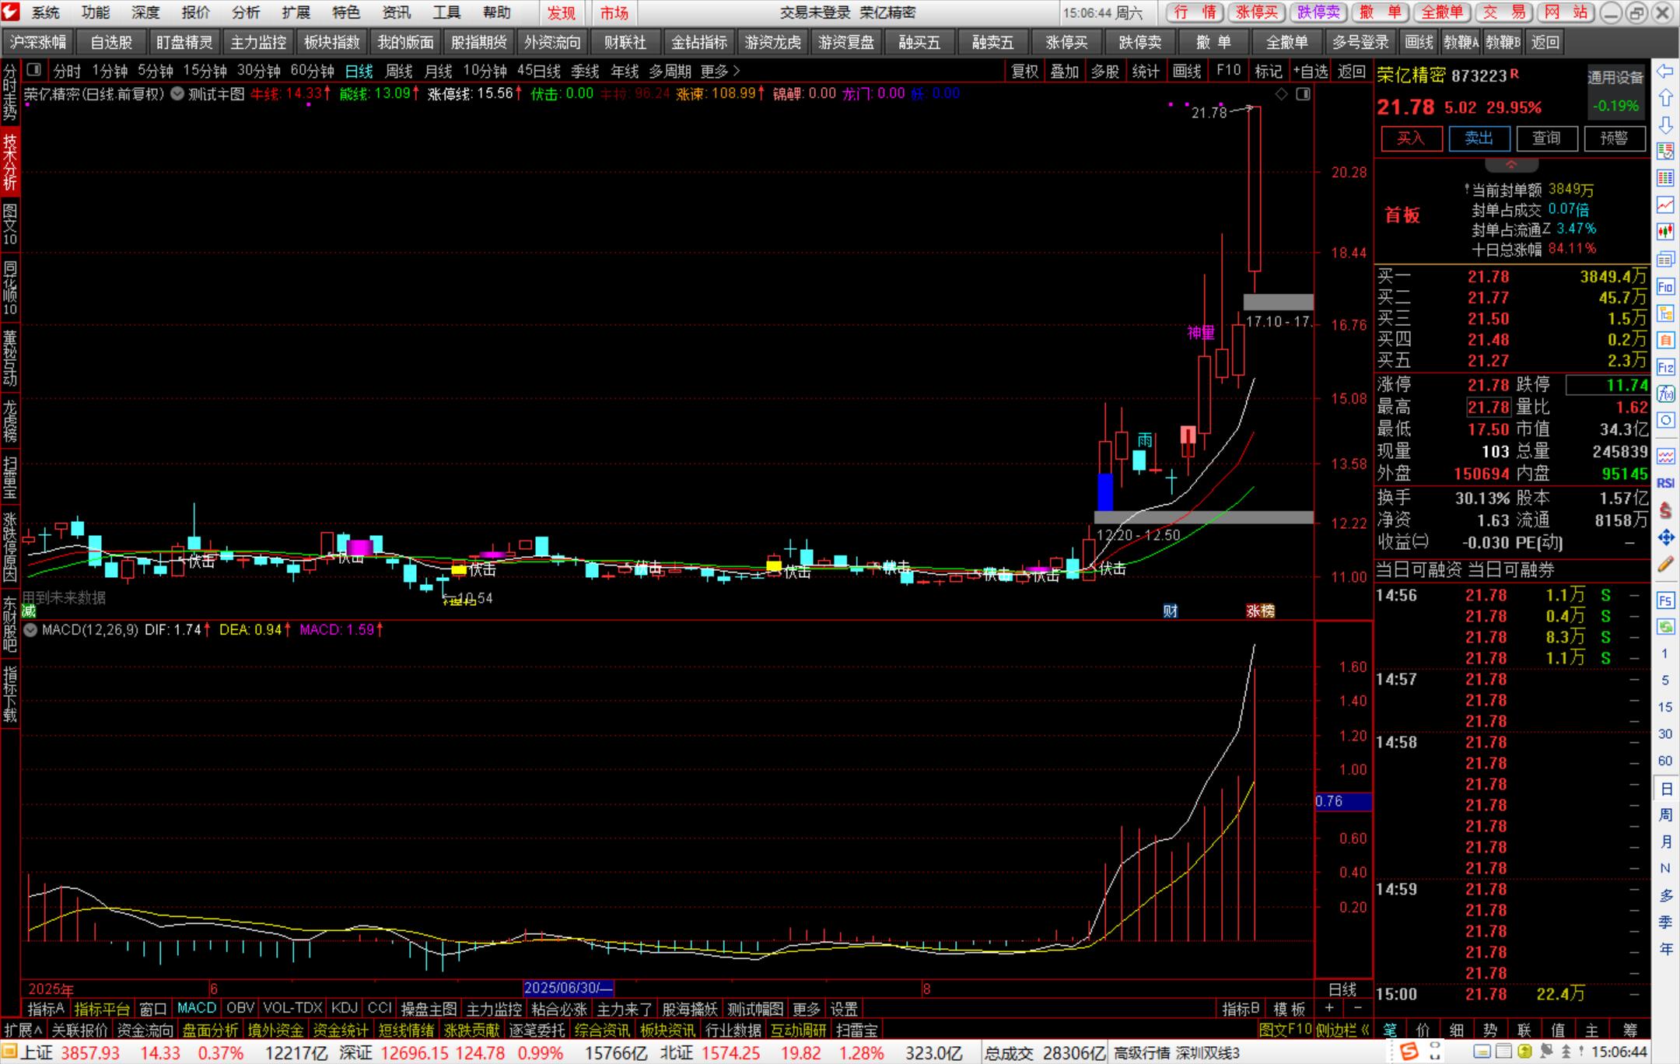Click the blue candlestick on the chart
This screenshot has height=1064, width=1680.
[x=1104, y=492]
